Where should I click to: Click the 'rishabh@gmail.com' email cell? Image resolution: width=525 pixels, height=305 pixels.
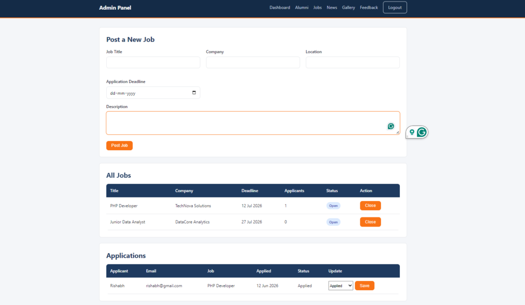164,286
